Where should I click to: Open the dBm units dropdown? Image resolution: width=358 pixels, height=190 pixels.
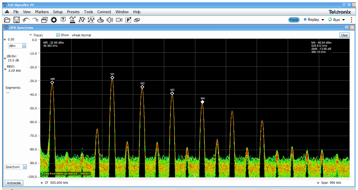coord(24,46)
